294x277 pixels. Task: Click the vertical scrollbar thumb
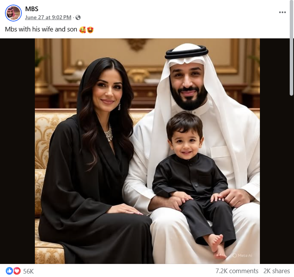292,48
